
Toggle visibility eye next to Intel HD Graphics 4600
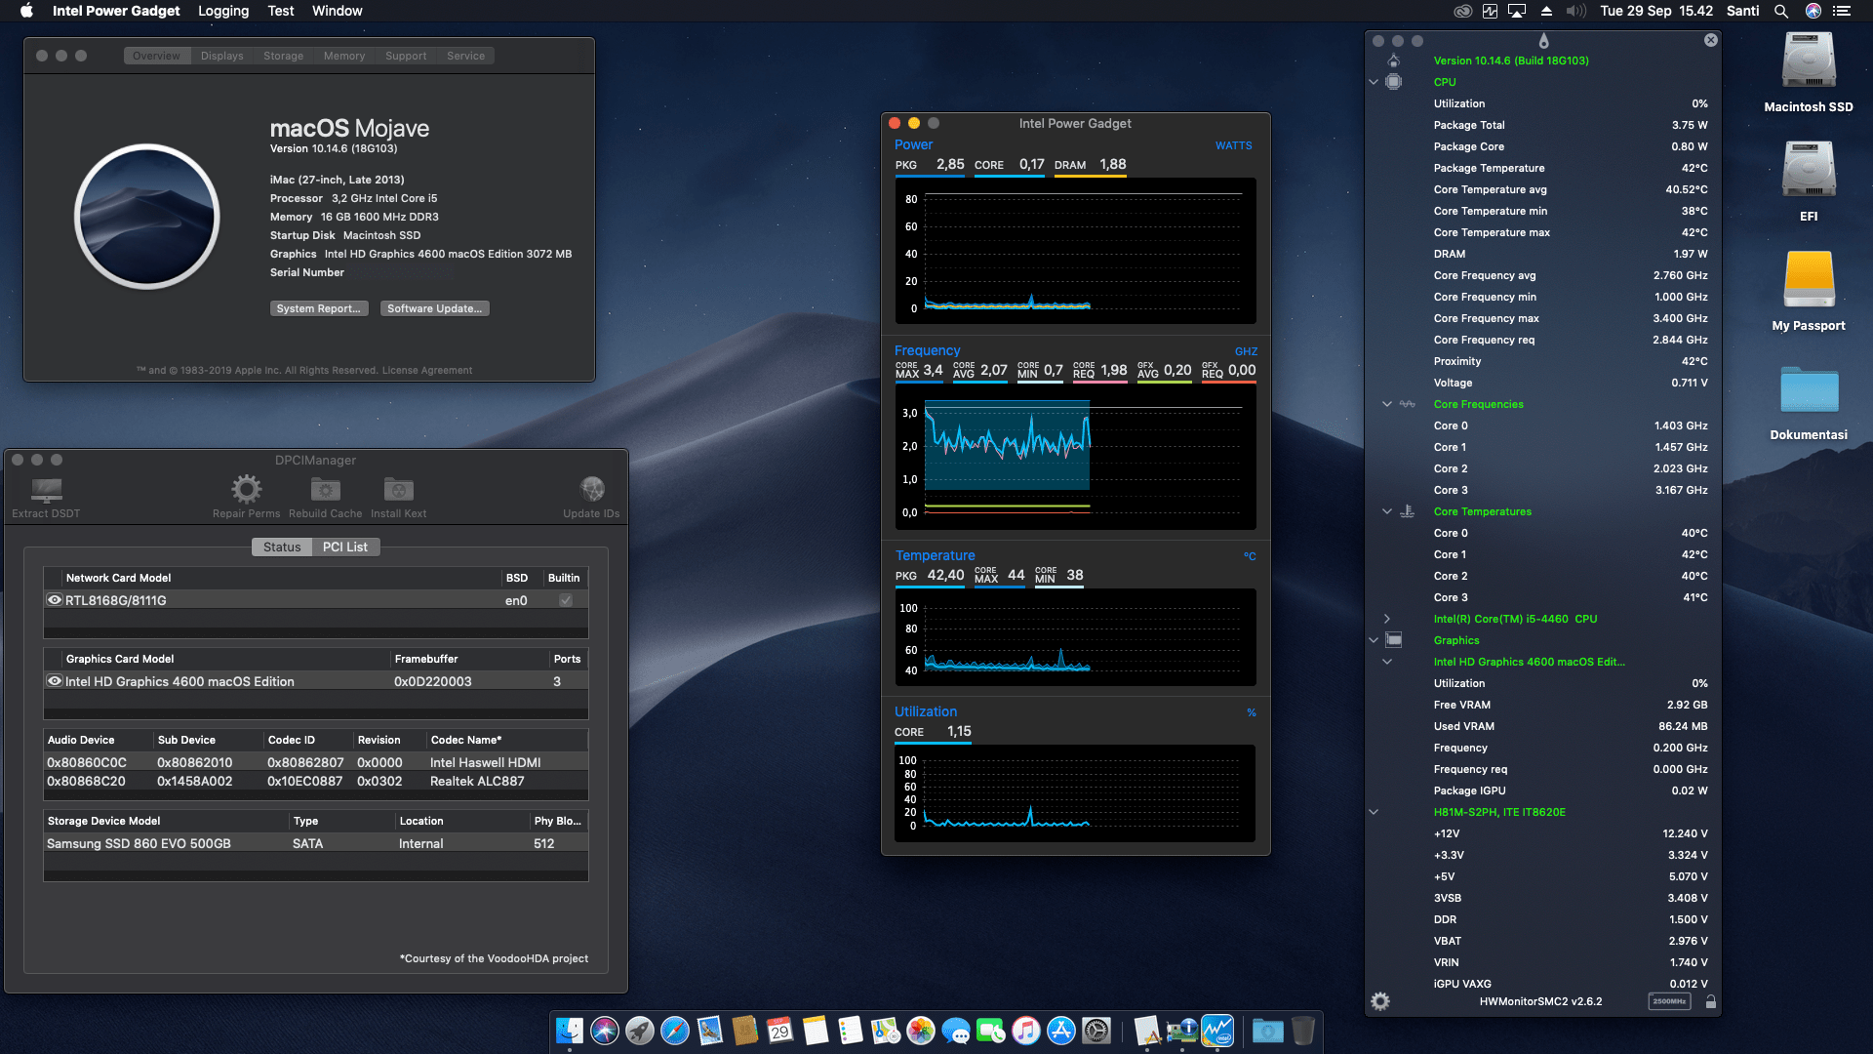pos(55,681)
